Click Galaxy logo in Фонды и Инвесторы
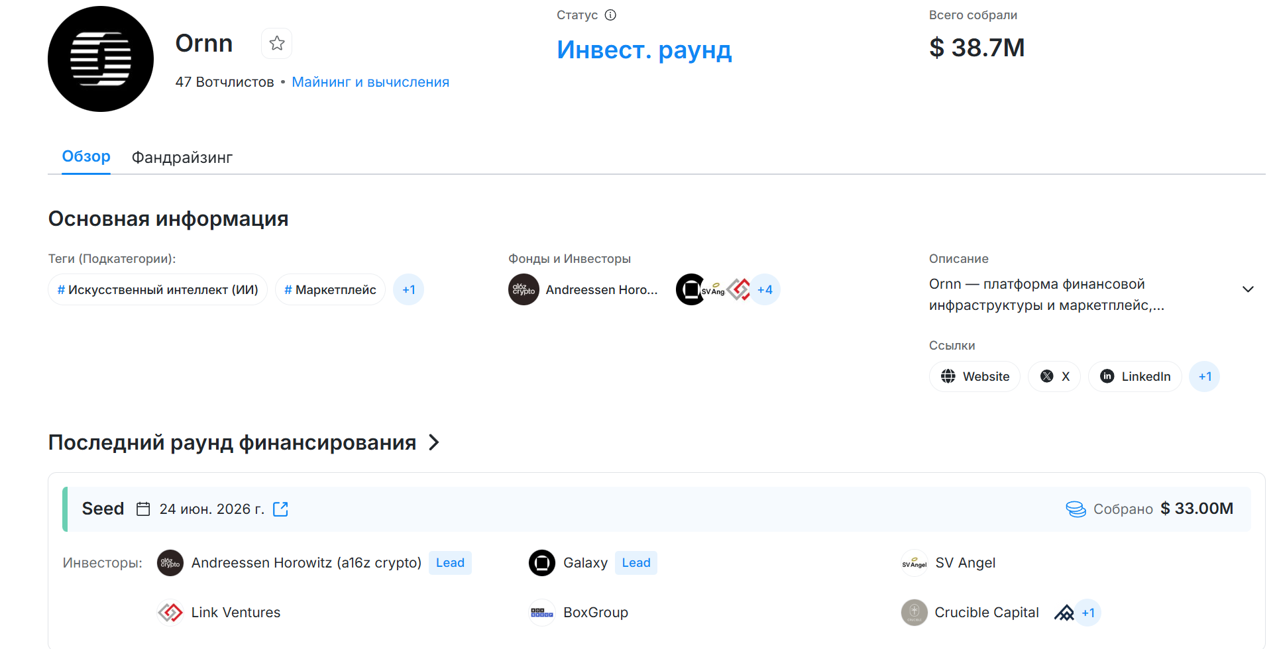1277x649 pixels. click(x=690, y=289)
